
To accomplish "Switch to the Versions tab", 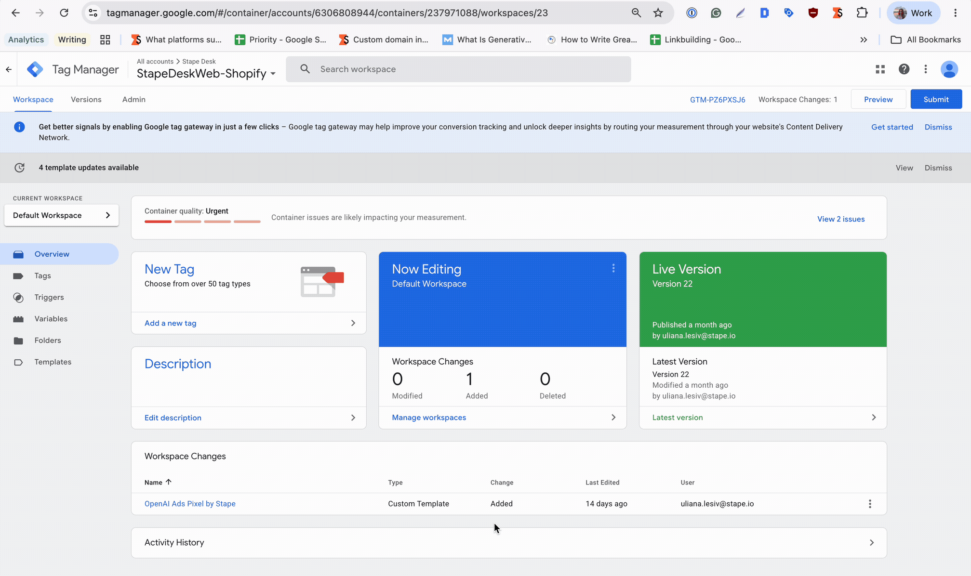I will (x=86, y=99).
